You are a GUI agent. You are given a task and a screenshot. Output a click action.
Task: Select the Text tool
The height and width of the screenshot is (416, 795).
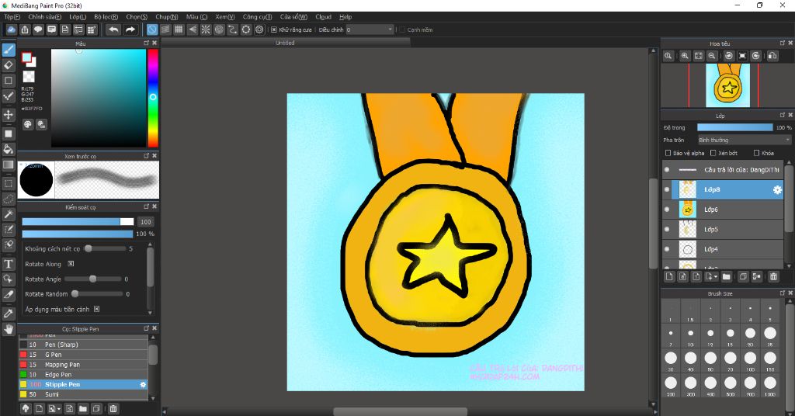[9, 263]
